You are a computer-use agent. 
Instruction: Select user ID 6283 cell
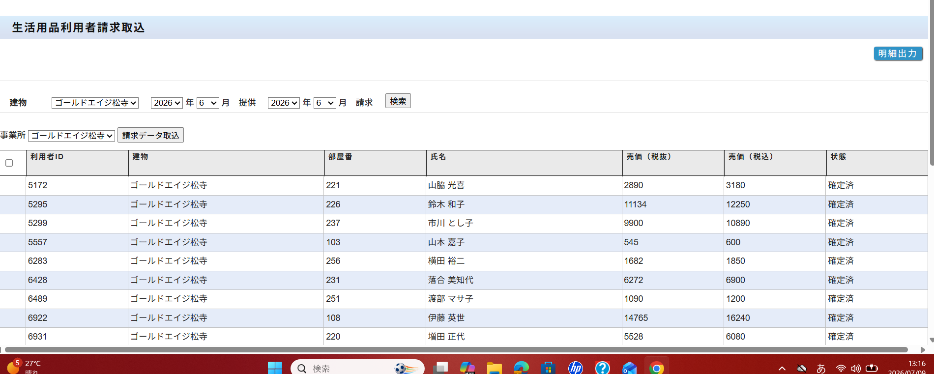click(x=77, y=261)
